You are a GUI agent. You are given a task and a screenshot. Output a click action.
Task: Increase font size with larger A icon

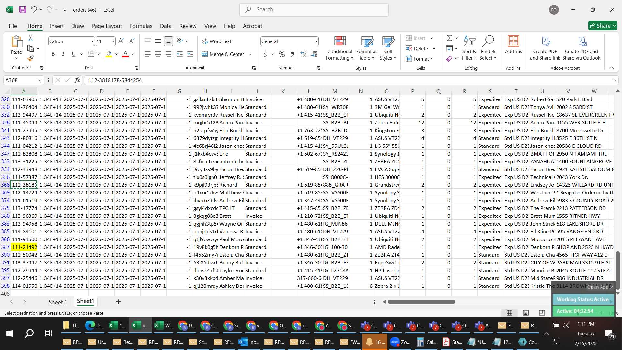[x=121, y=41]
